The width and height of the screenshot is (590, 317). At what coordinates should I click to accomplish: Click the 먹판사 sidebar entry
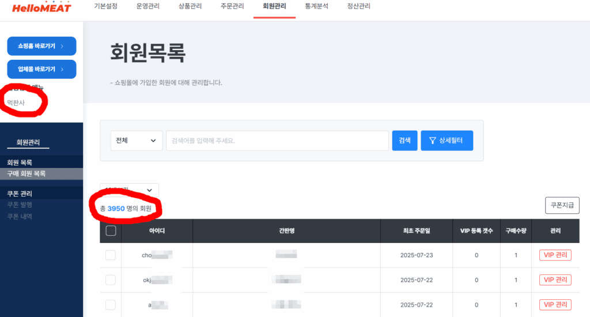click(x=16, y=102)
